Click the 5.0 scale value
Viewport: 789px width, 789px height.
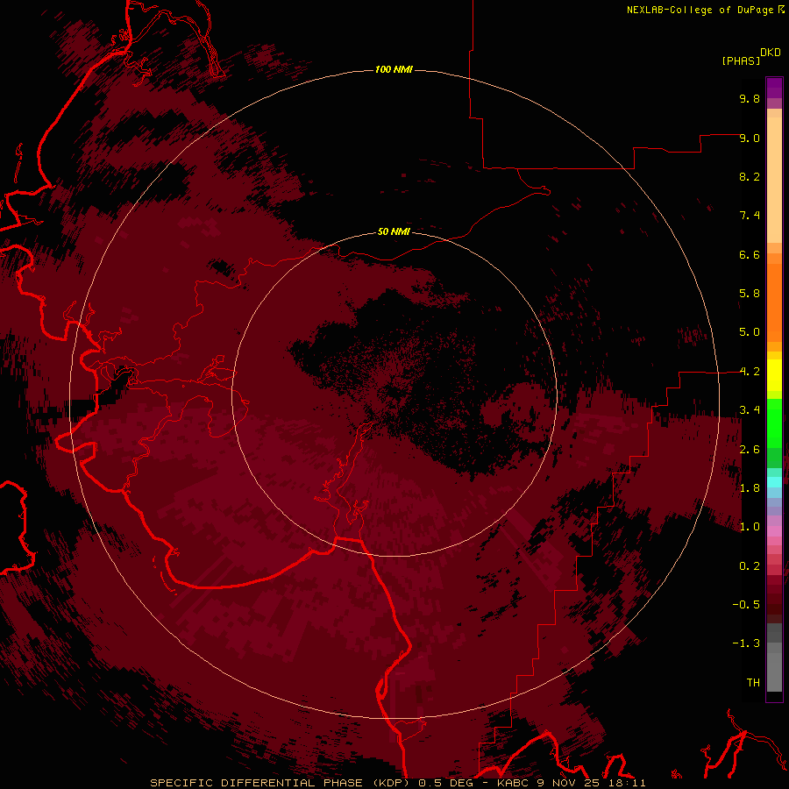click(750, 332)
